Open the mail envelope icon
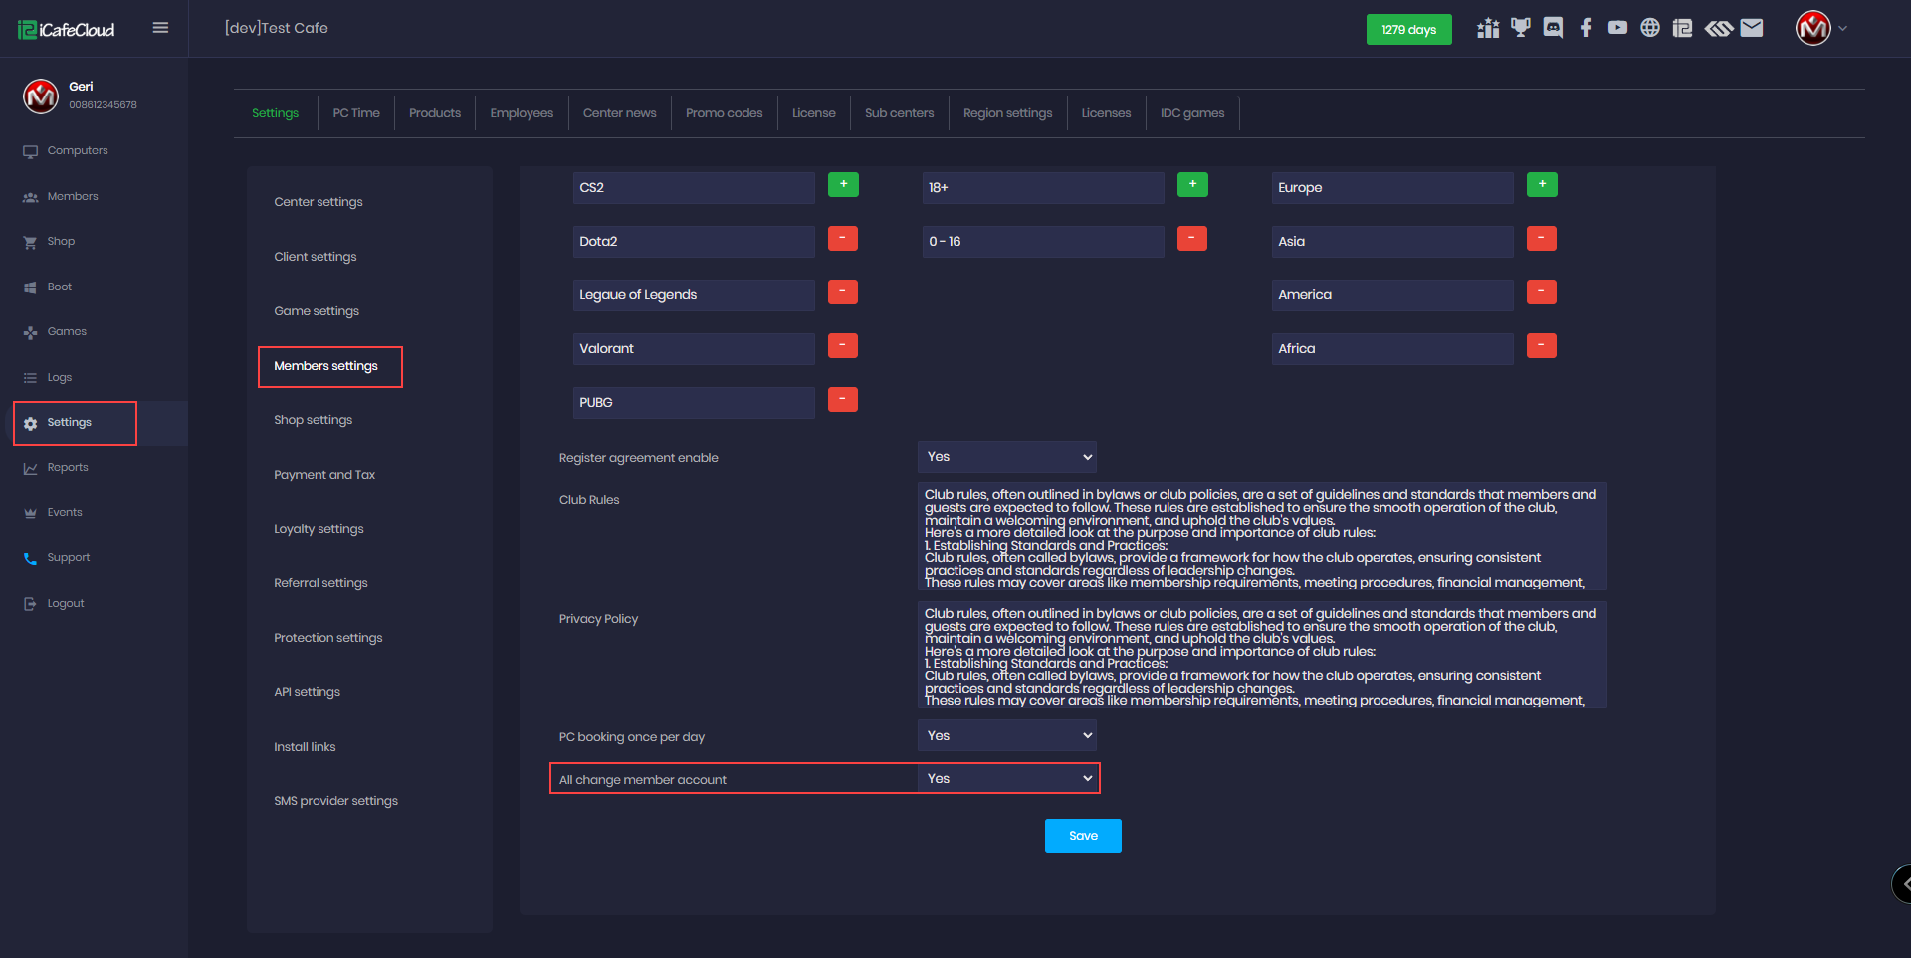Screen dimensions: 1911x958 1752,28
